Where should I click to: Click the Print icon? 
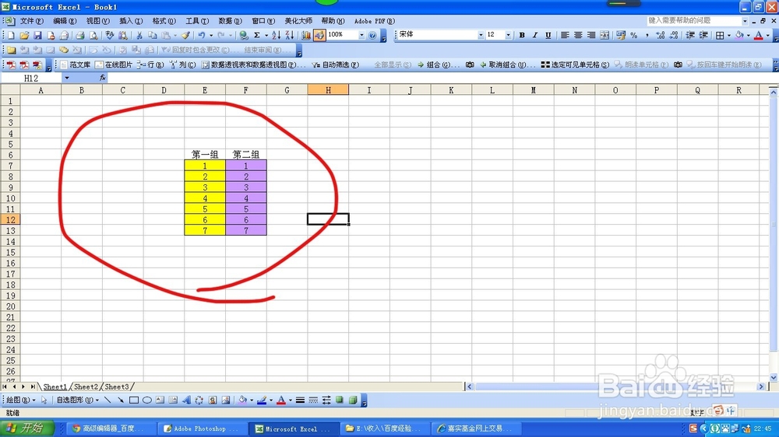(79, 35)
